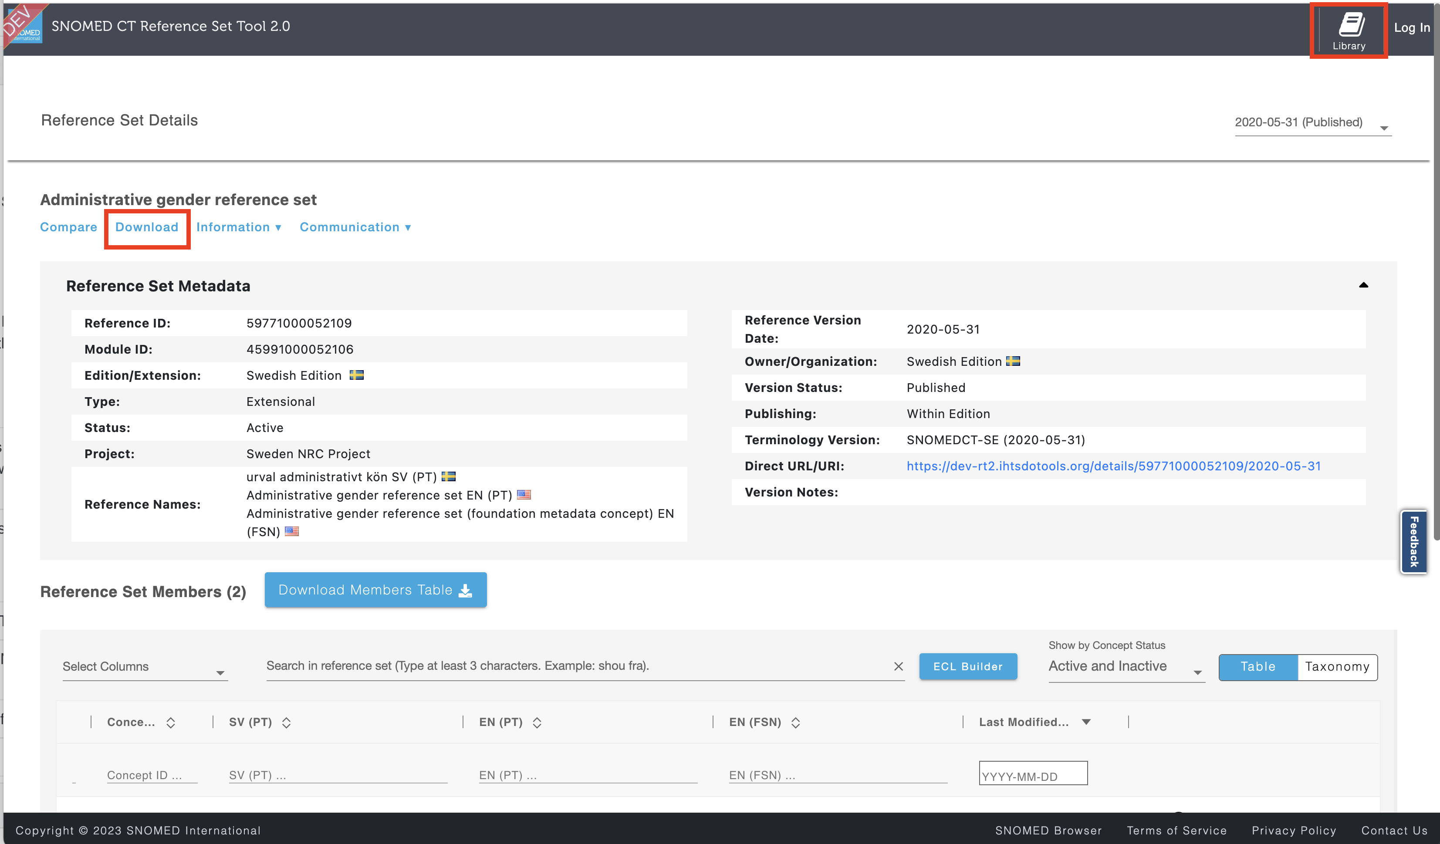
Task: Click the SV (PT) filter field
Action: [338, 775]
